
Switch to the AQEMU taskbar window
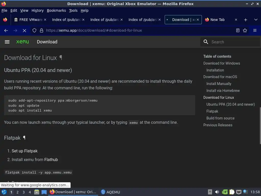pos(111,192)
